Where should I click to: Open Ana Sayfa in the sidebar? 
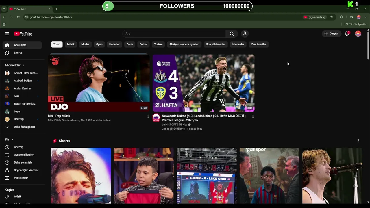(22, 45)
